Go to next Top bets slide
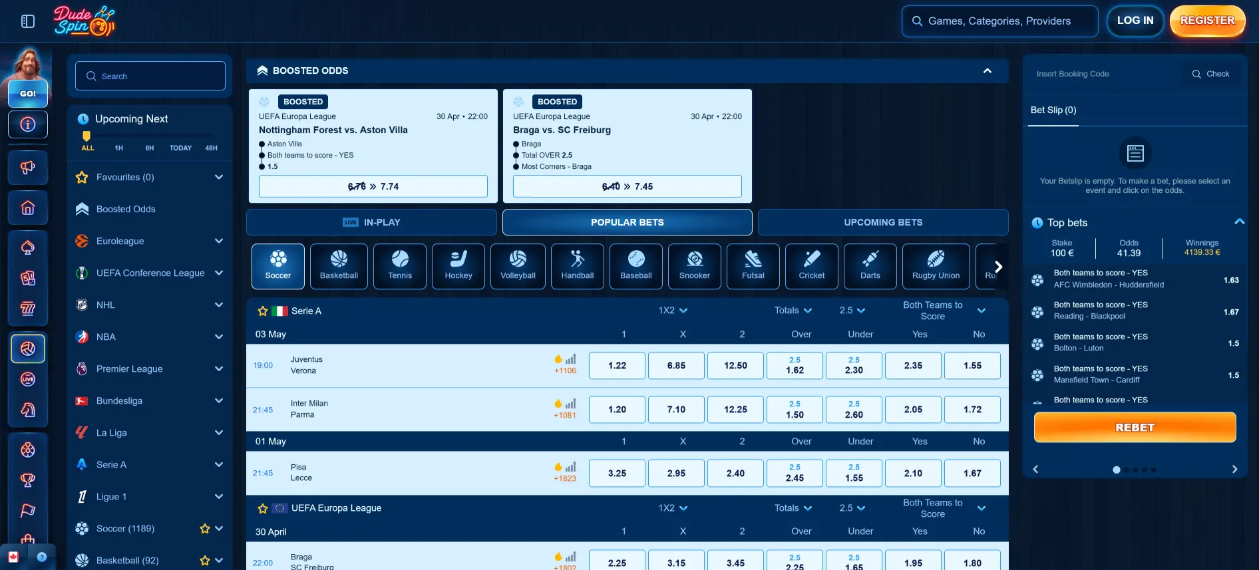 (1234, 469)
